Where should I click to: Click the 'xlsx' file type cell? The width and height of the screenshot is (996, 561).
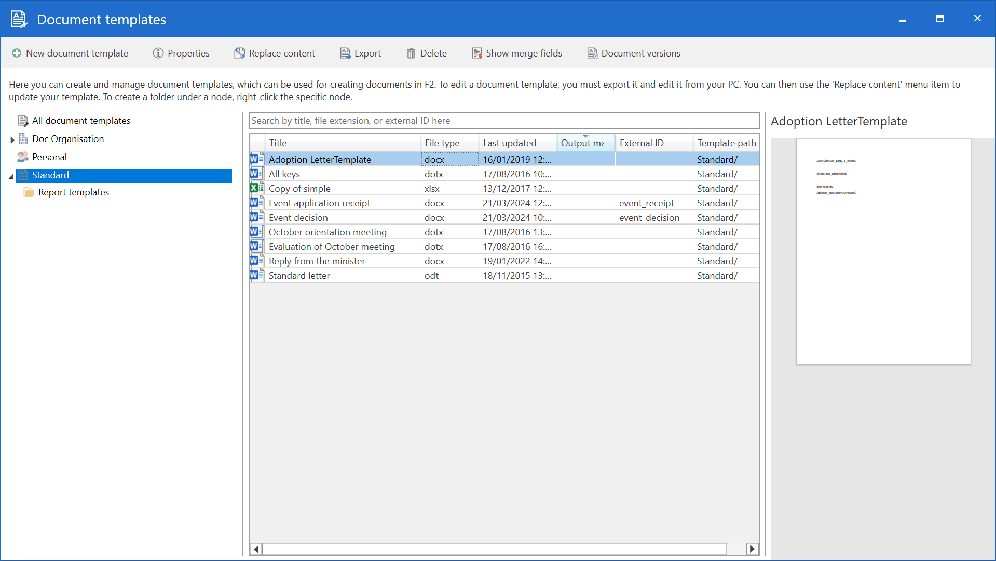(449, 188)
